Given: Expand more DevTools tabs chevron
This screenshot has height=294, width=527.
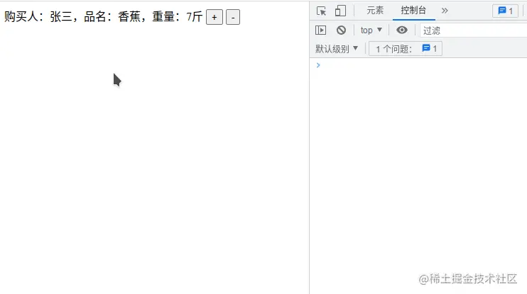Looking at the screenshot, I should point(445,11).
